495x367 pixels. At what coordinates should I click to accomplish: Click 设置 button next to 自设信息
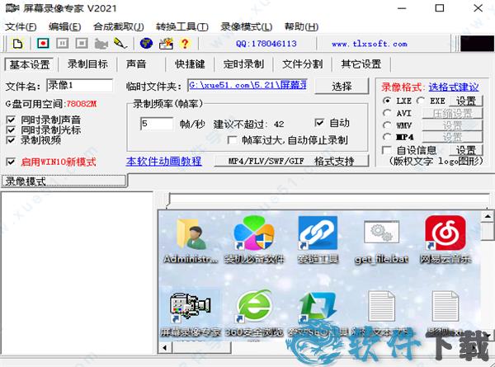pyautogui.click(x=466, y=150)
